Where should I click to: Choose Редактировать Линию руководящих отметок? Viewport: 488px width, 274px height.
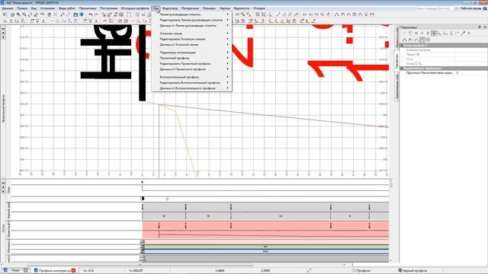191,20
